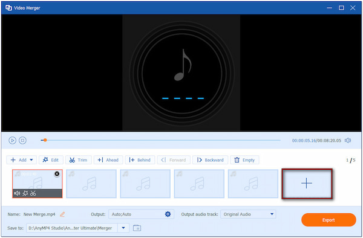Click the Auto;Auto output field
Screen dimensions: 363x238
[141, 214]
